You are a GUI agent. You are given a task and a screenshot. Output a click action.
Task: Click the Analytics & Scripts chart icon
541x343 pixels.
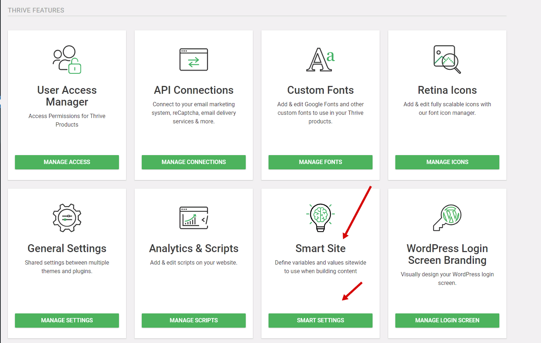click(x=194, y=218)
